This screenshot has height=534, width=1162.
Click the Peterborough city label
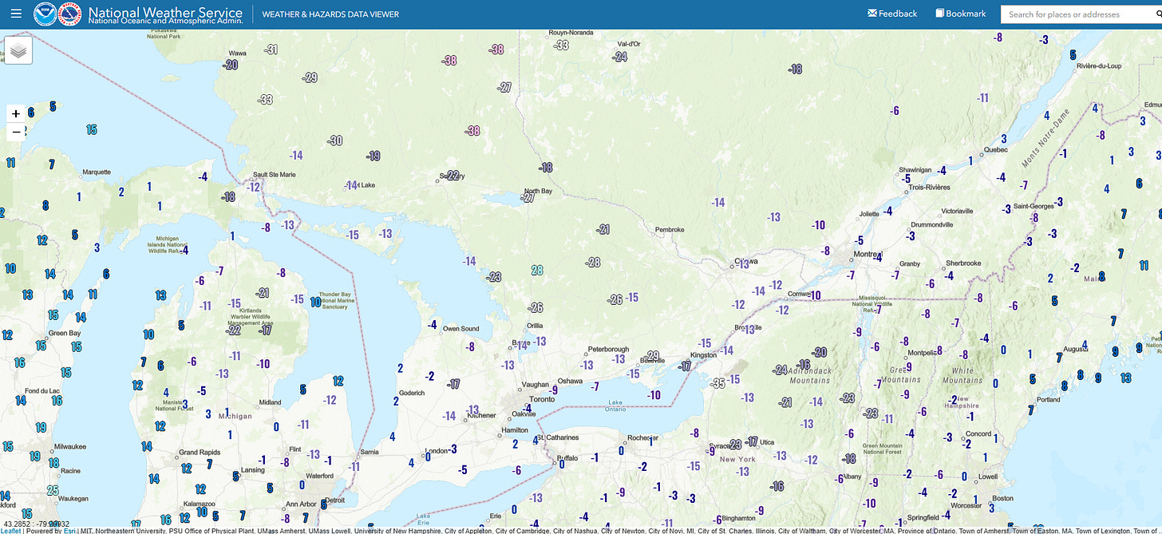coord(608,349)
